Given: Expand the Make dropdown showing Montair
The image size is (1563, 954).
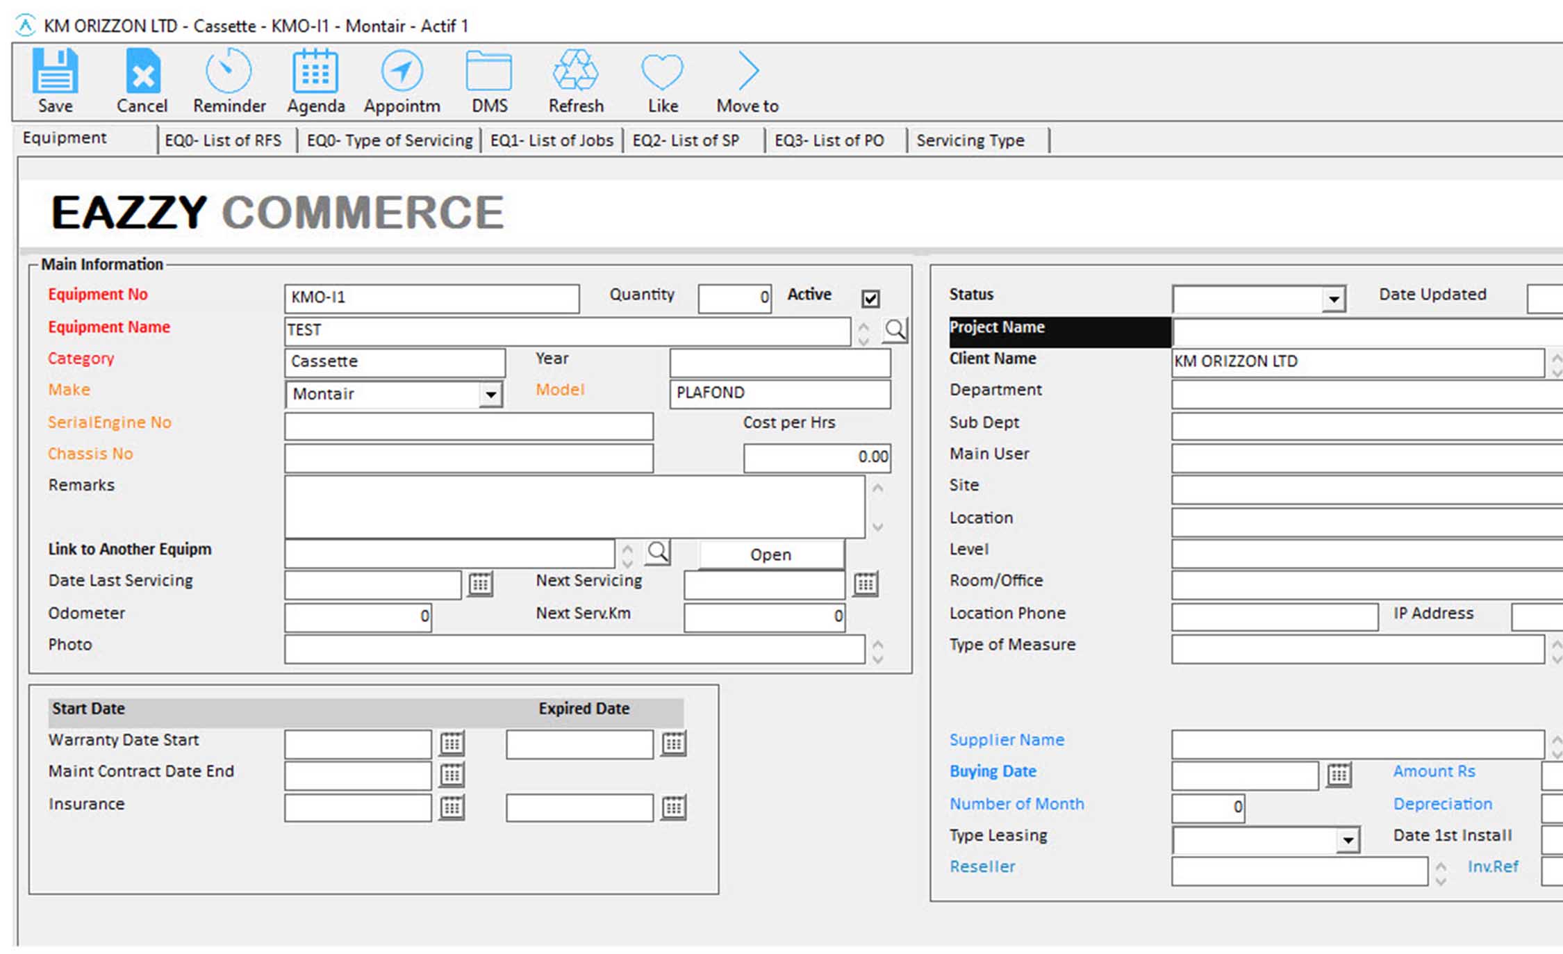Looking at the screenshot, I should (x=491, y=395).
